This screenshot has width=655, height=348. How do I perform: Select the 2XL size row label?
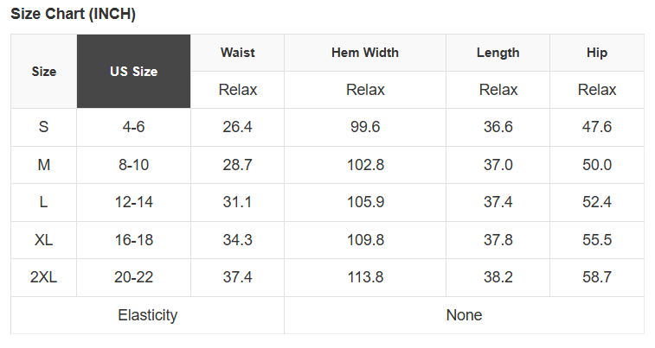tap(43, 277)
